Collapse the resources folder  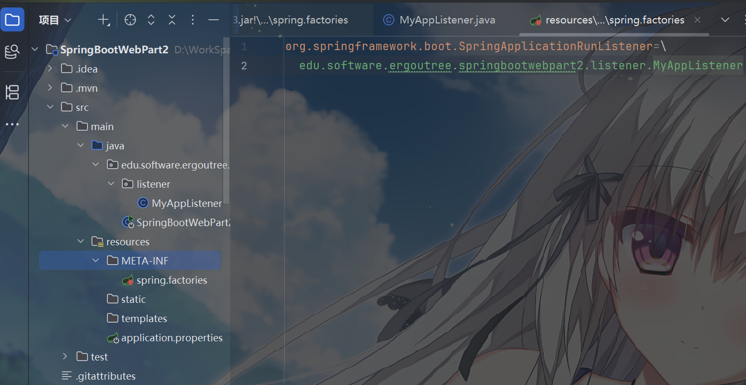(81, 242)
